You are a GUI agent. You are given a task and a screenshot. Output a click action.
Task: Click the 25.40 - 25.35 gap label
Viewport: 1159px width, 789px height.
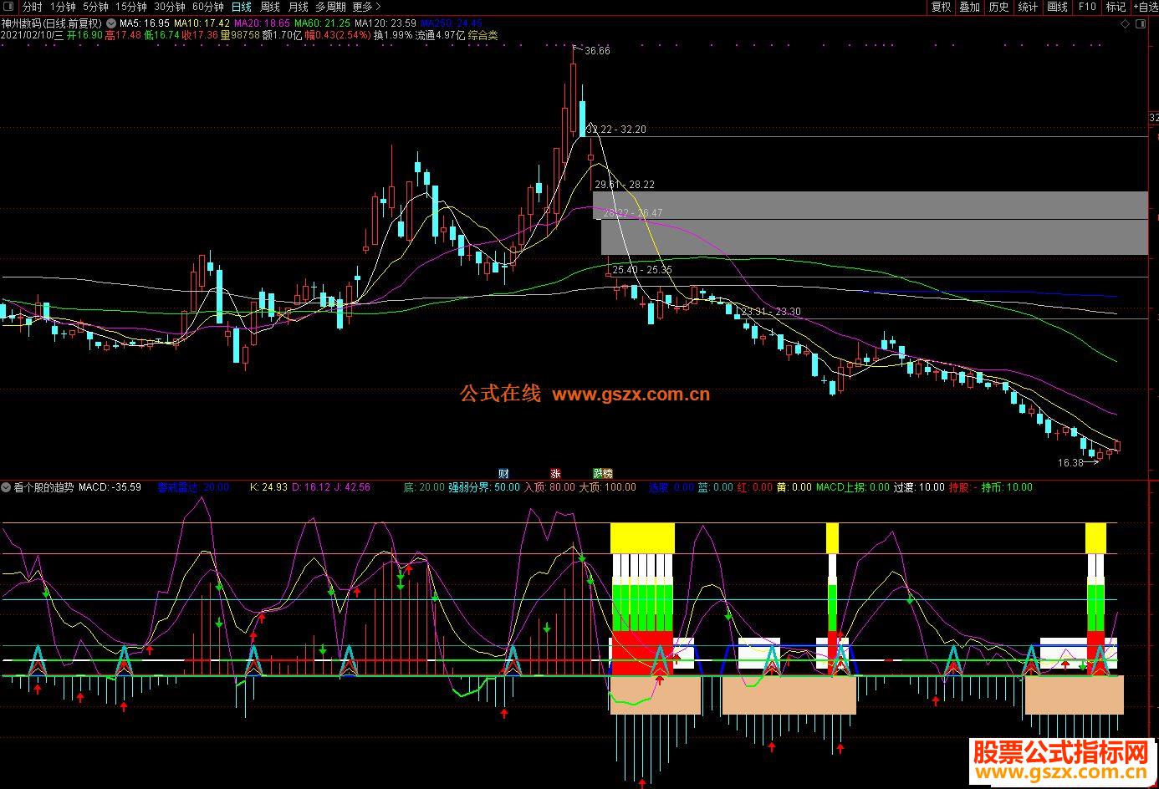tap(641, 270)
